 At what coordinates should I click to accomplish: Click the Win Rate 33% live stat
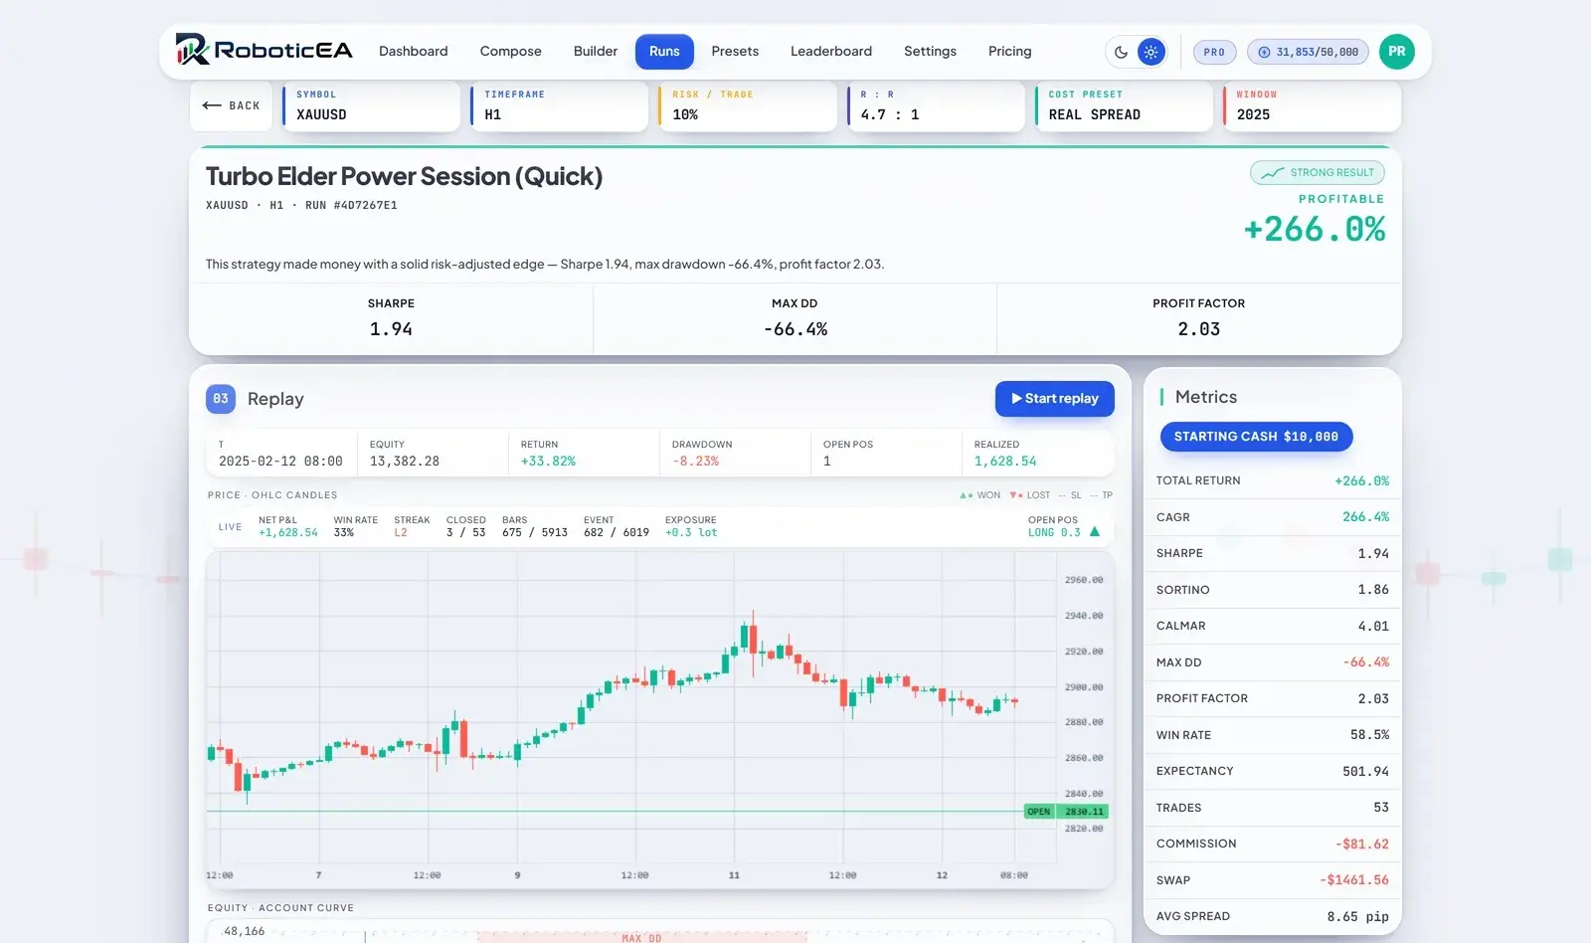tap(355, 526)
